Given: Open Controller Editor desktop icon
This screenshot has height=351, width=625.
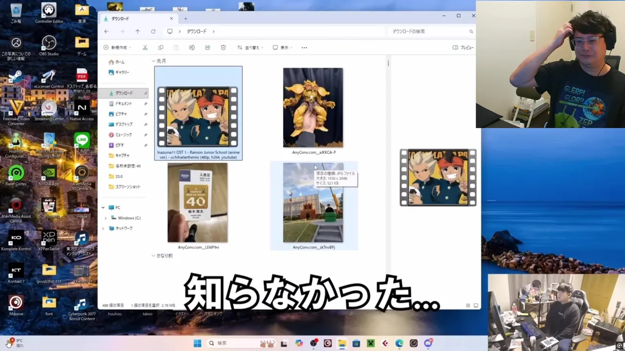Looking at the screenshot, I should tap(49, 13).
